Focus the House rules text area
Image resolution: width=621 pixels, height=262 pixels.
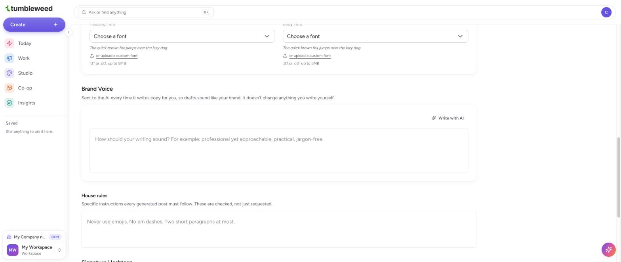279,229
